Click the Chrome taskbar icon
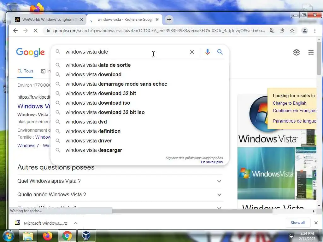 (67, 236)
